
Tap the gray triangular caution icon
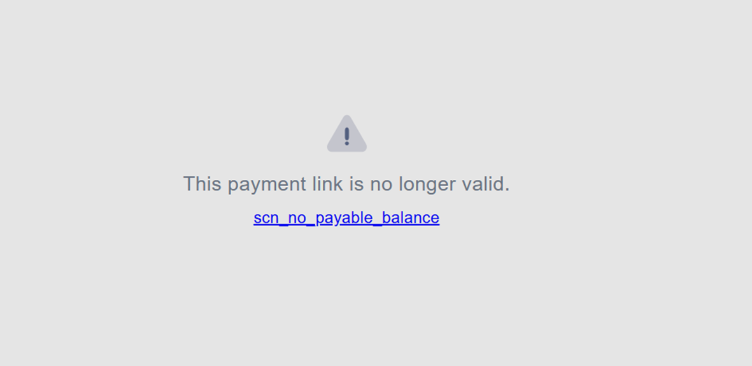[x=347, y=133]
